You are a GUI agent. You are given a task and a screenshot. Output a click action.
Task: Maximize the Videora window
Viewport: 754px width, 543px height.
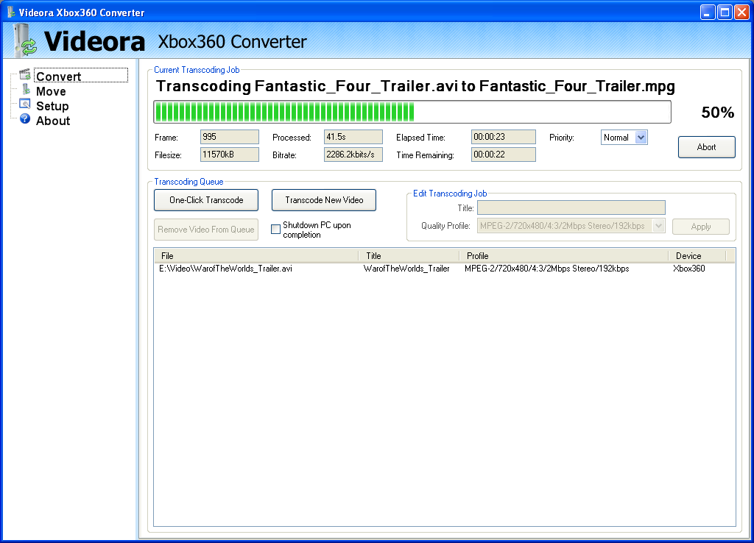(x=725, y=13)
